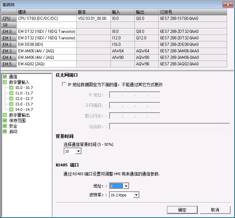
Task: Select I4.0 - I4.7 input entry
Action: (24, 110)
